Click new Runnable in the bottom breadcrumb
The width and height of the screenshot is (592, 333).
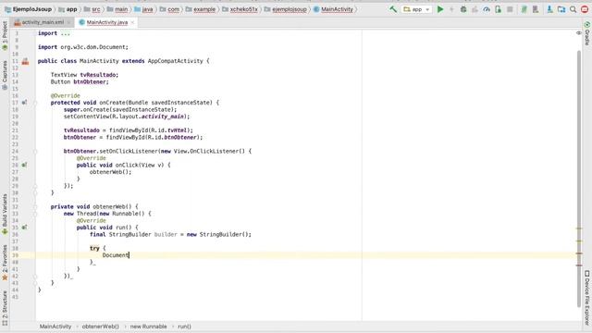(148, 327)
